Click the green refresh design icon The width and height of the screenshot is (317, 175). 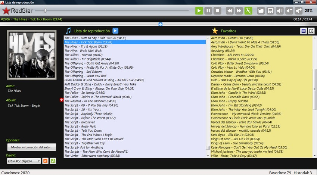pos(53,161)
